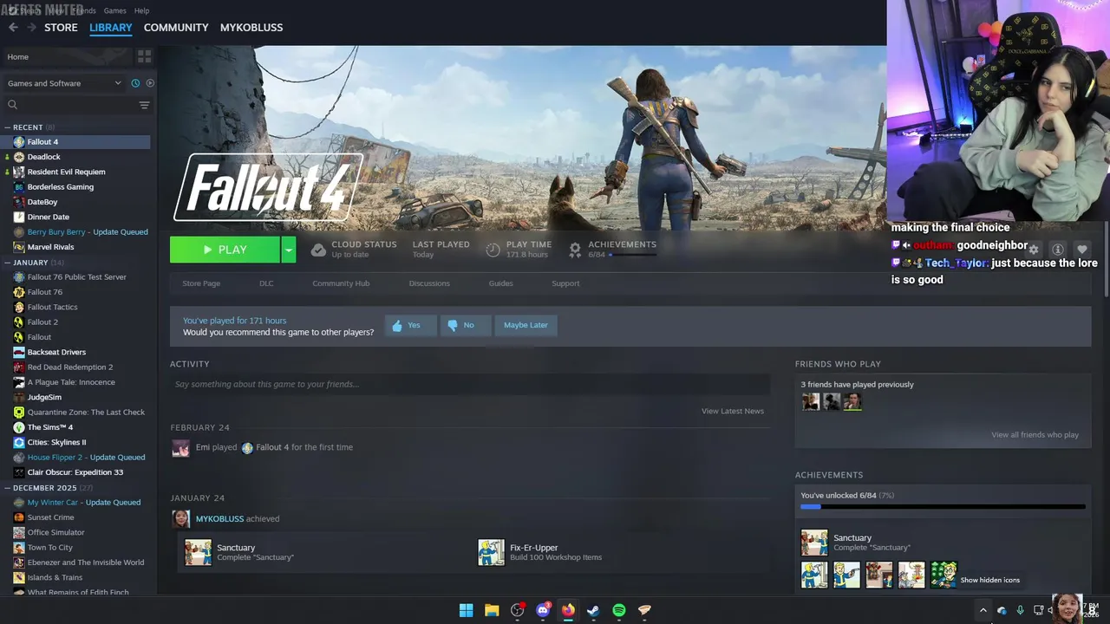The height and width of the screenshot is (624, 1110).
Task: Open the Games and Software dropdown
Action: pos(64,83)
